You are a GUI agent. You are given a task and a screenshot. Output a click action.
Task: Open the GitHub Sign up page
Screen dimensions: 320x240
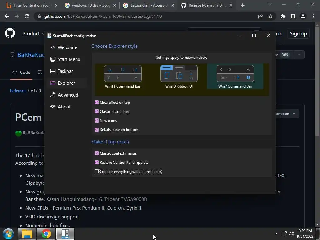[x=298, y=34]
